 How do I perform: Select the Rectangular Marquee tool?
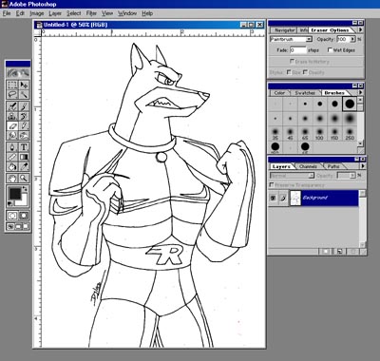coord(12,85)
